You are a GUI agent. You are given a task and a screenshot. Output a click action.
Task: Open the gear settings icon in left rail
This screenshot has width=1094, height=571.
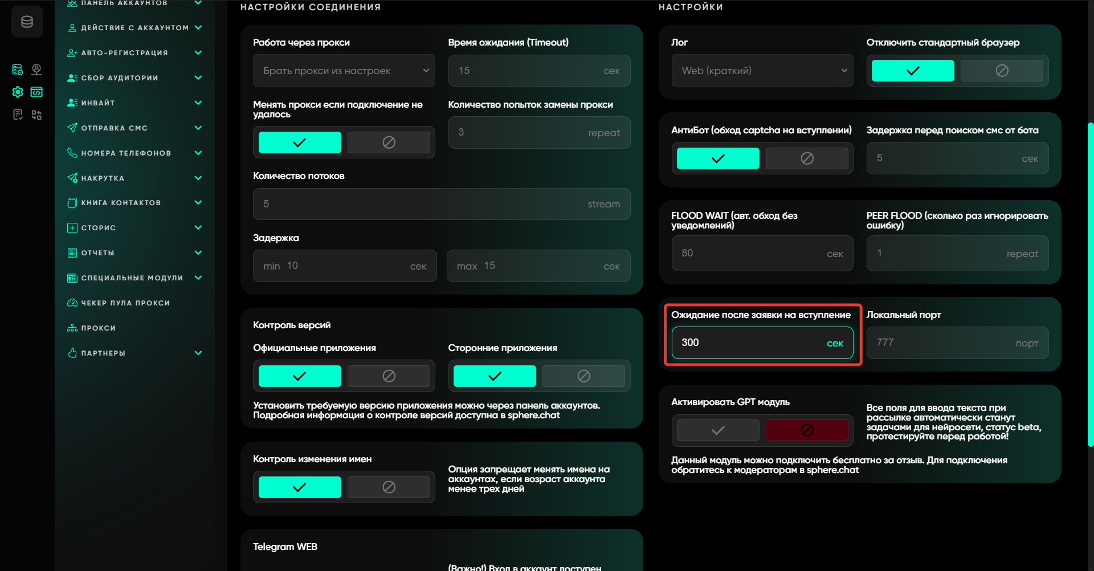pos(18,92)
